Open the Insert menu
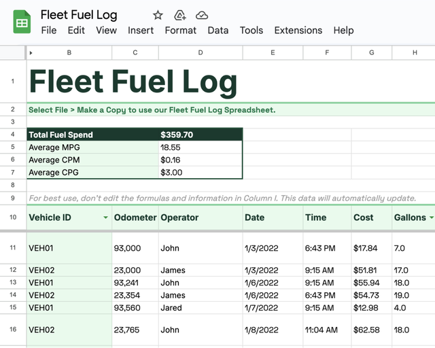 click(x=141, y=30)
